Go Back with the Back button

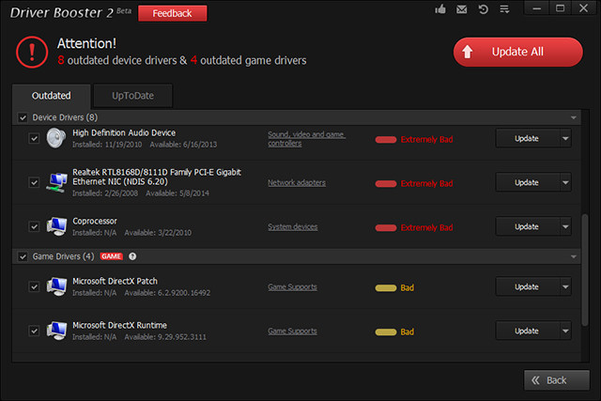[x=557, y=380]
